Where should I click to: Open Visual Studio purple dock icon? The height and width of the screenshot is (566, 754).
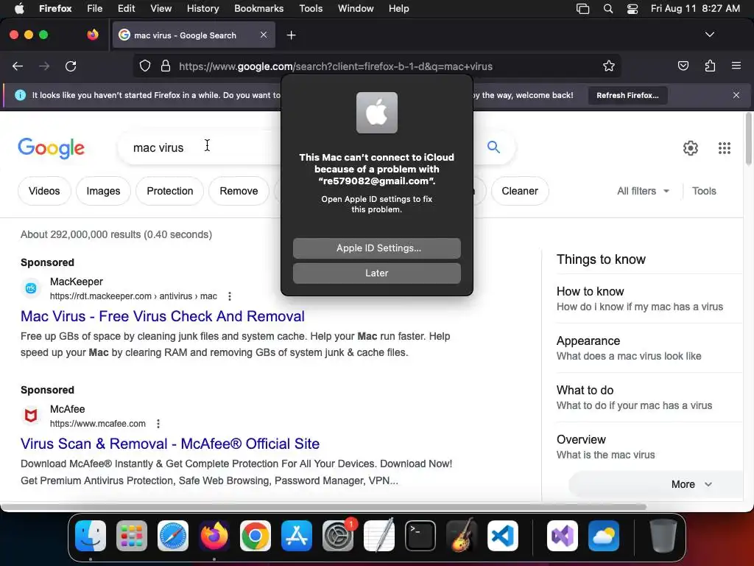pos(562,536)
